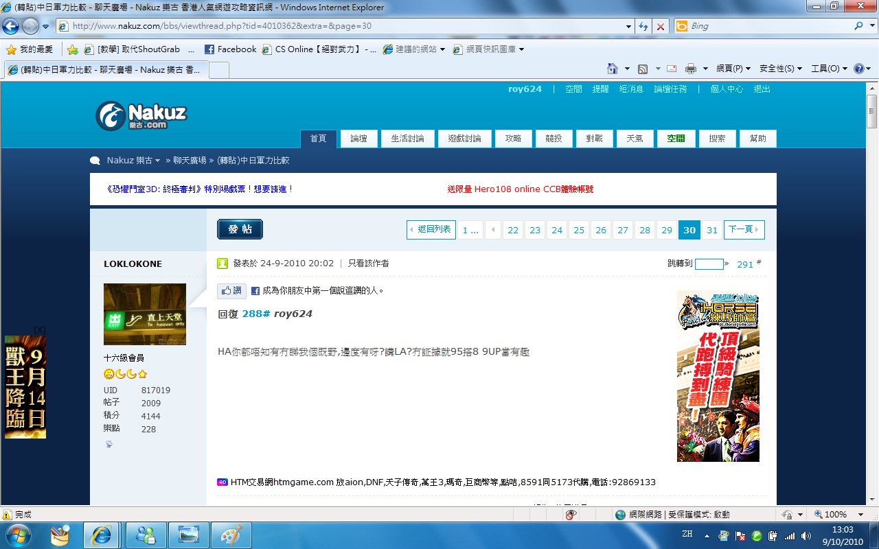The width and height of the screenshot is (879, 549).
Task: Click the Nakuz logo
Action: point(141,115)
